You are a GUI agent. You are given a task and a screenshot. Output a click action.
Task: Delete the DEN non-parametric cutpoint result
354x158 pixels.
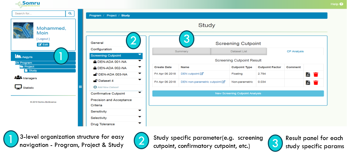click(316, 83)
